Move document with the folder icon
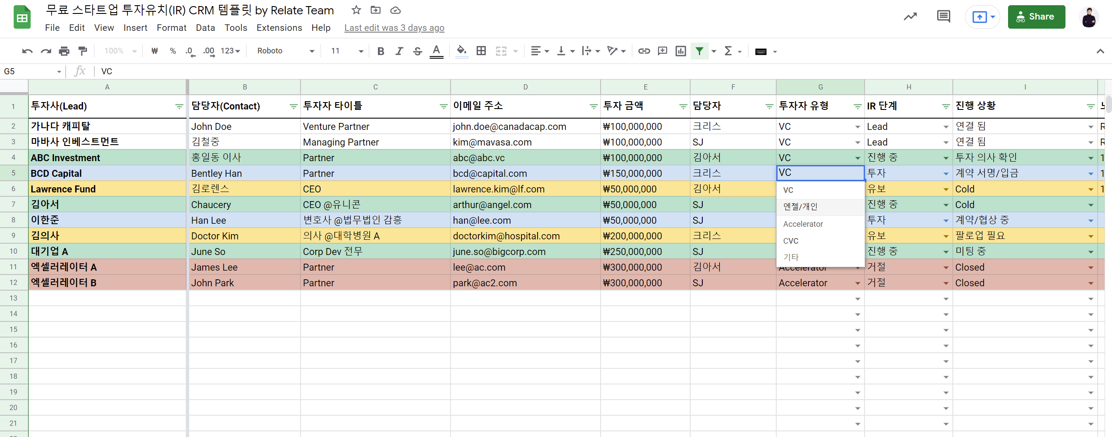Image resolution: width=1112 pixels, height=437 pixels. 375,10
